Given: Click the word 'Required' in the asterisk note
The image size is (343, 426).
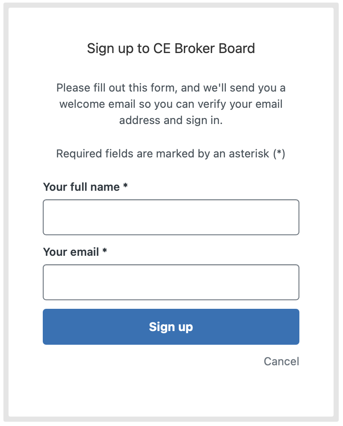Looking at the screenshot, I should pos(79,154).
